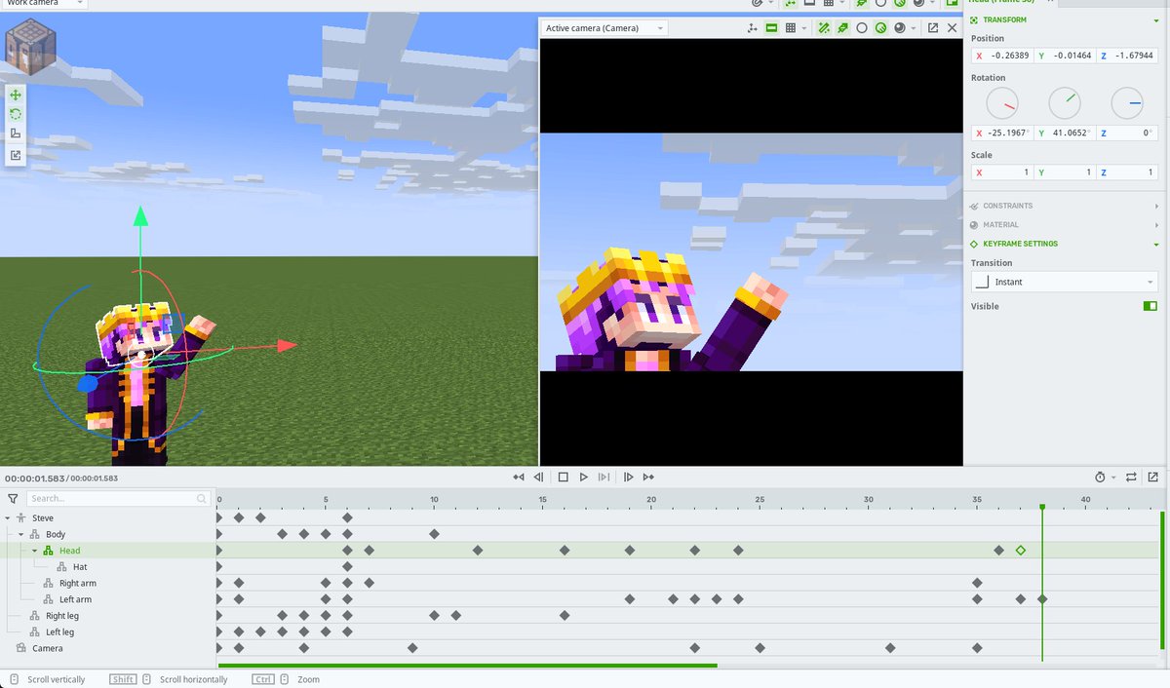Collapse the TRANSFORM section

click(x=1155, y=19)
